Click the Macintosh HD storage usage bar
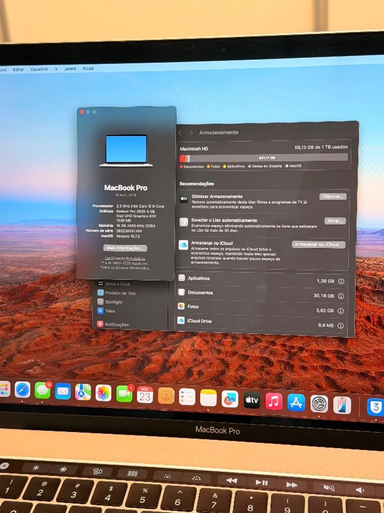The width and height of the screenshot is (384, 513). [x=264, y=158]
